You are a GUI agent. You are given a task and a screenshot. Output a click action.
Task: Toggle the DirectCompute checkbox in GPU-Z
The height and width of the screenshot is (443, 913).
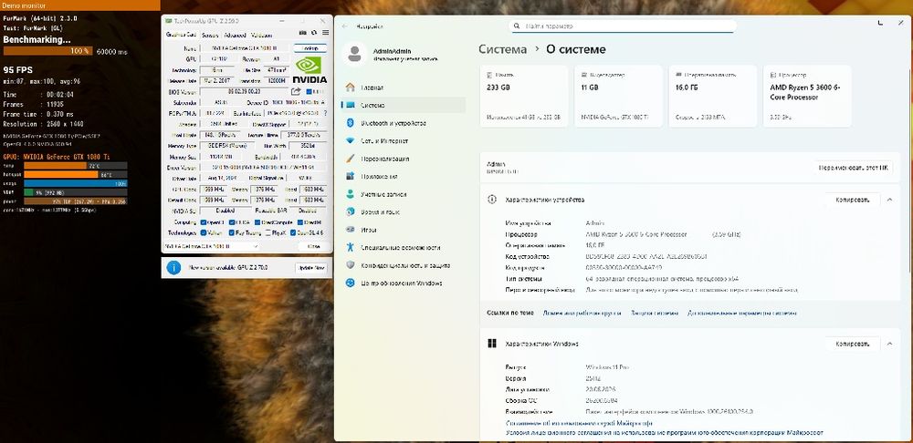(256, 222)
